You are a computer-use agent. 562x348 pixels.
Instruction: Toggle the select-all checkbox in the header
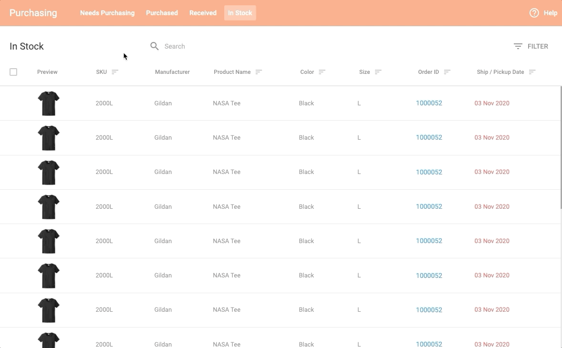pos(13,72)
